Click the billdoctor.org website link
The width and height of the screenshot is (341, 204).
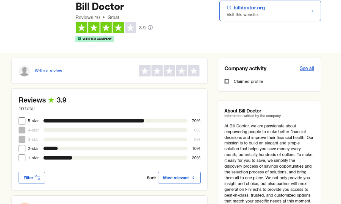coord(249,8)
